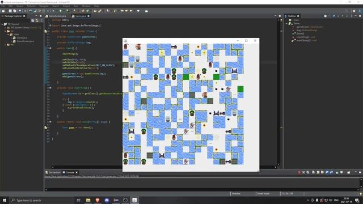Image resolution: width=363 pixels, height=204 pixels.
Task: Click the Open Perspective icon
Action: pos(354,11)
